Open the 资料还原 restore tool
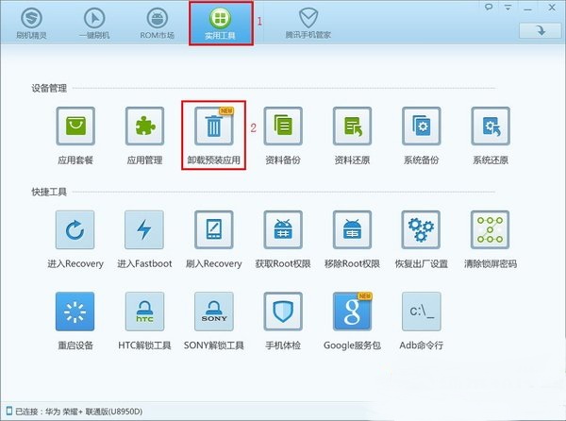Viewport: 566px width, 421px height. [x=352, y=126]
